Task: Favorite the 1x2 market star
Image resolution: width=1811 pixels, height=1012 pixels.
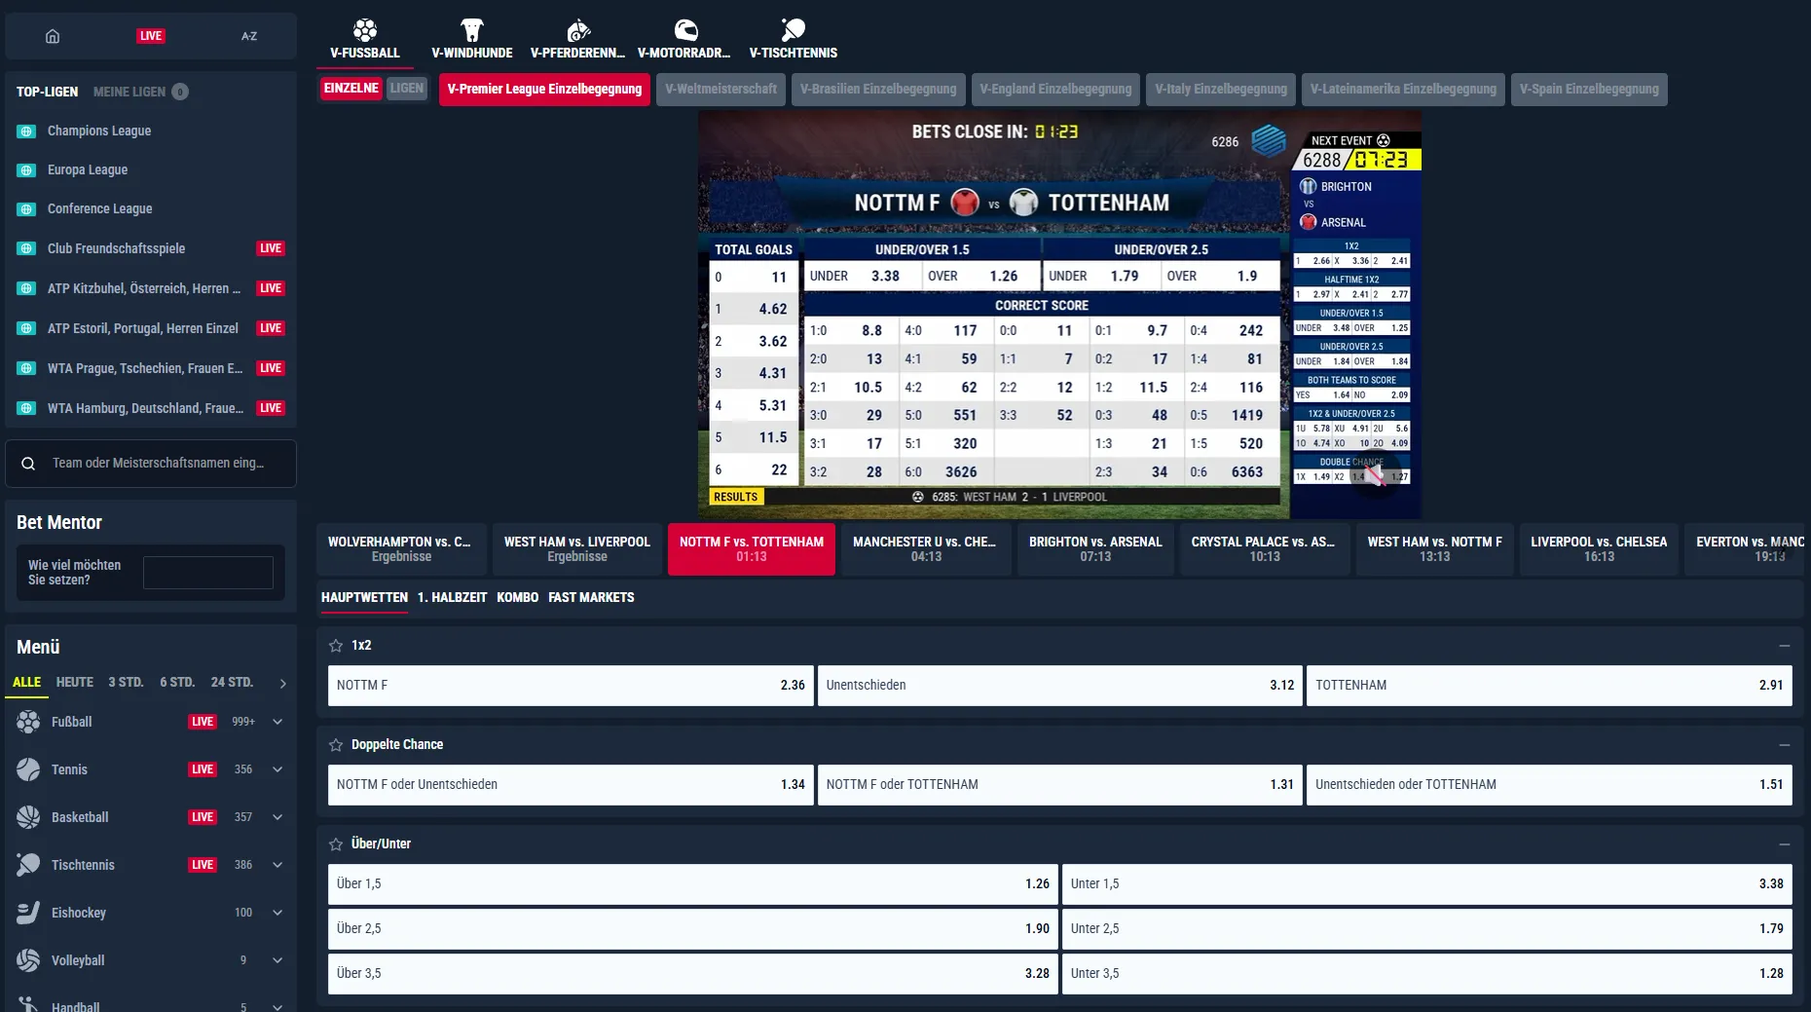Action: tap(336, 646)
